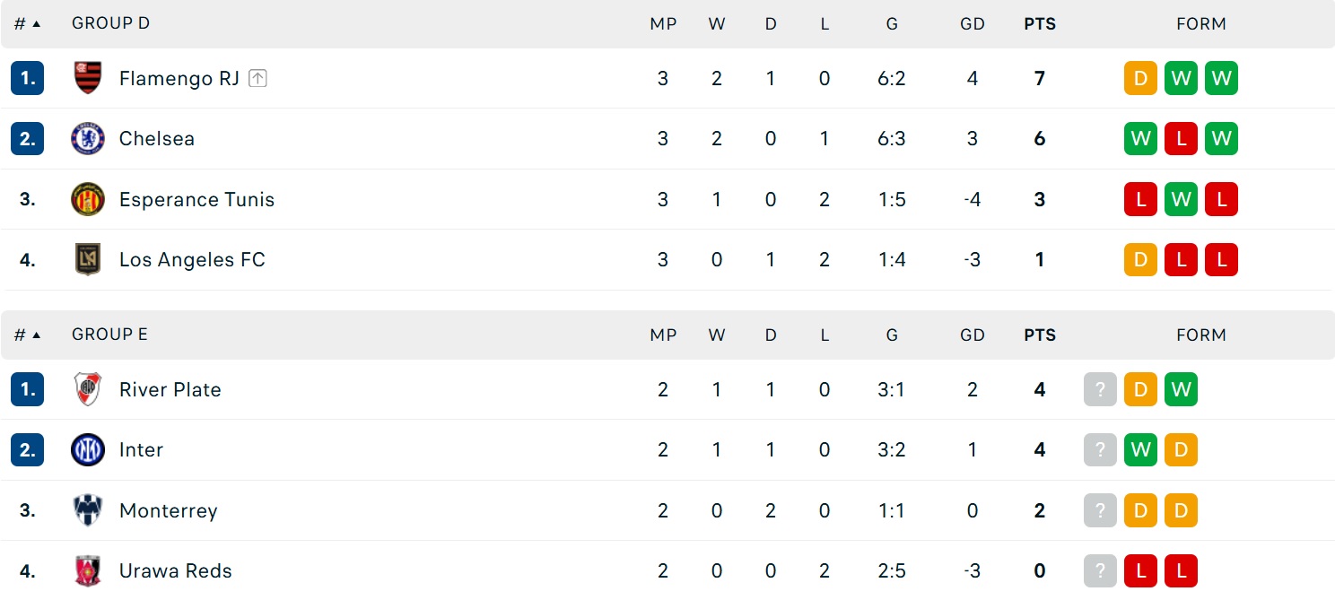Open the Chelsea team link
This screenshot has width=1335, height=600.
tap(157, 138)
